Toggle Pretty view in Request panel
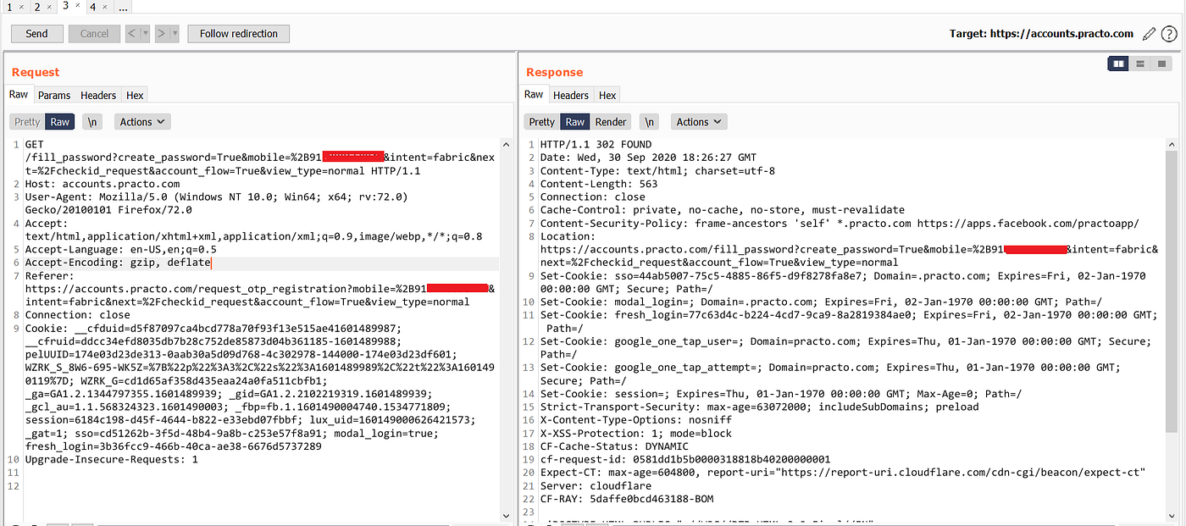 (x=27, y=122)
